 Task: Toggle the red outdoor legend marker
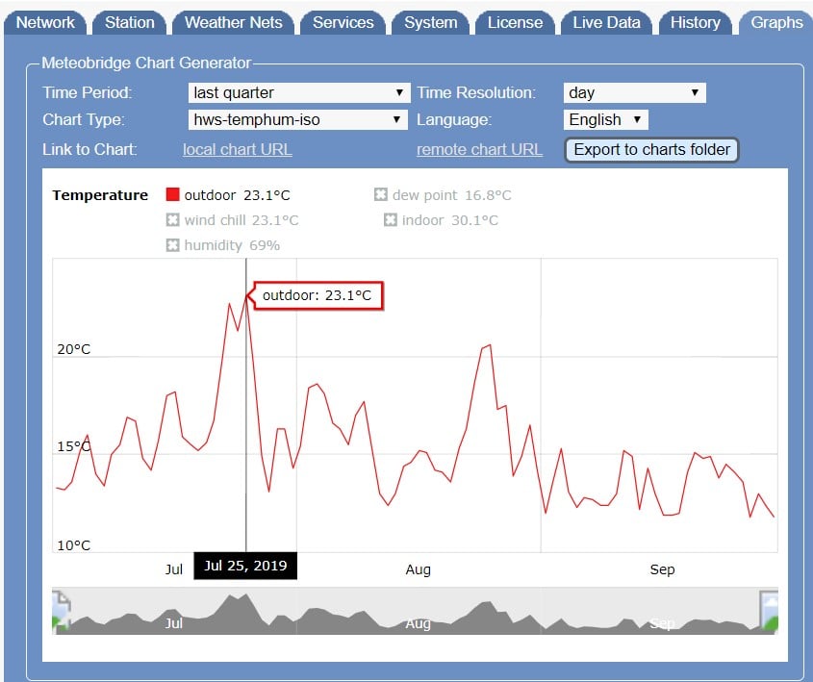click(x=173, y=195)
